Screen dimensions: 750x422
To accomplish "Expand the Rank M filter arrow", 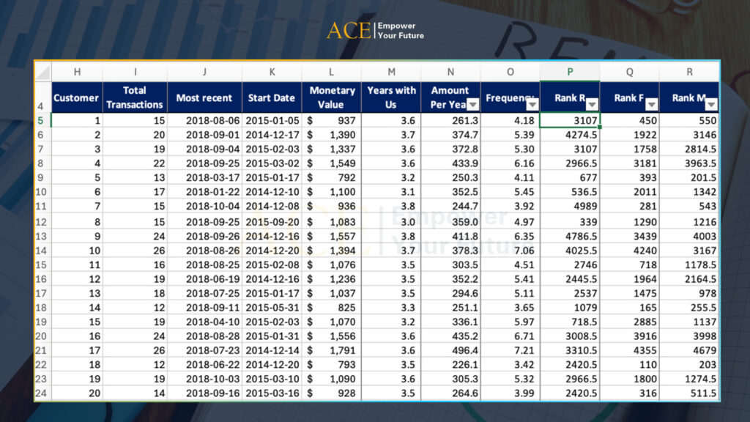I will tap(710, 105).
